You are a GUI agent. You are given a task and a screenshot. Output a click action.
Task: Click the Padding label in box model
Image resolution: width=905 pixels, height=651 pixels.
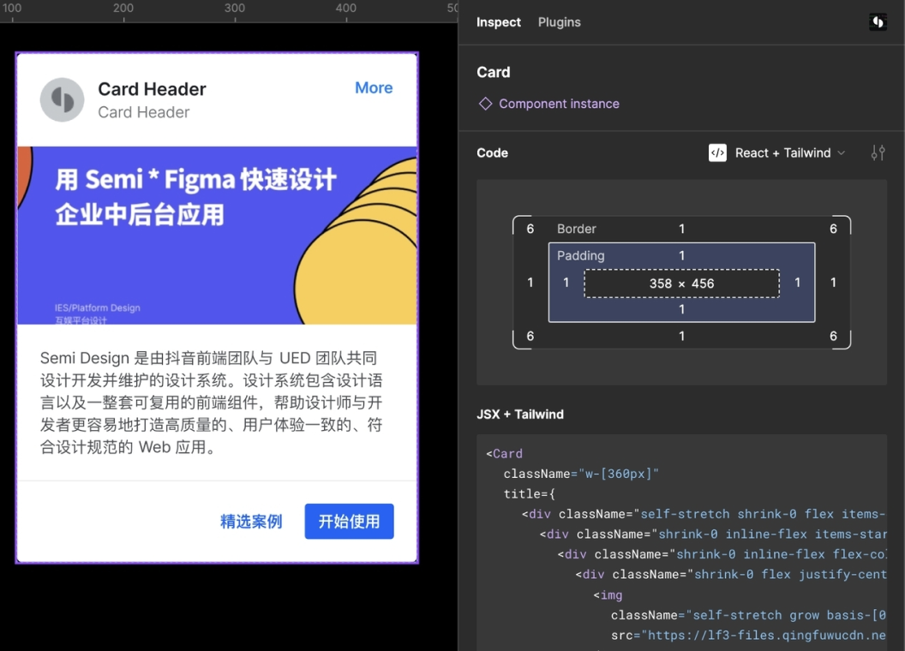[x=581, y=255]
